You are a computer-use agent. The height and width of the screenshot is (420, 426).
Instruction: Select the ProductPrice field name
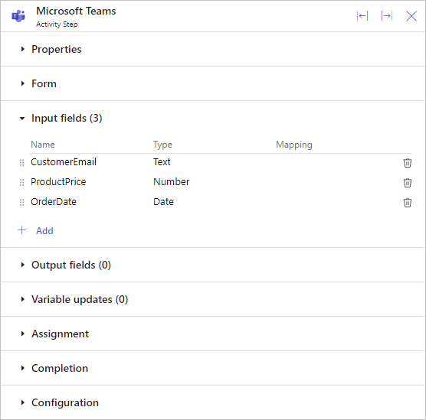(58, 182)
